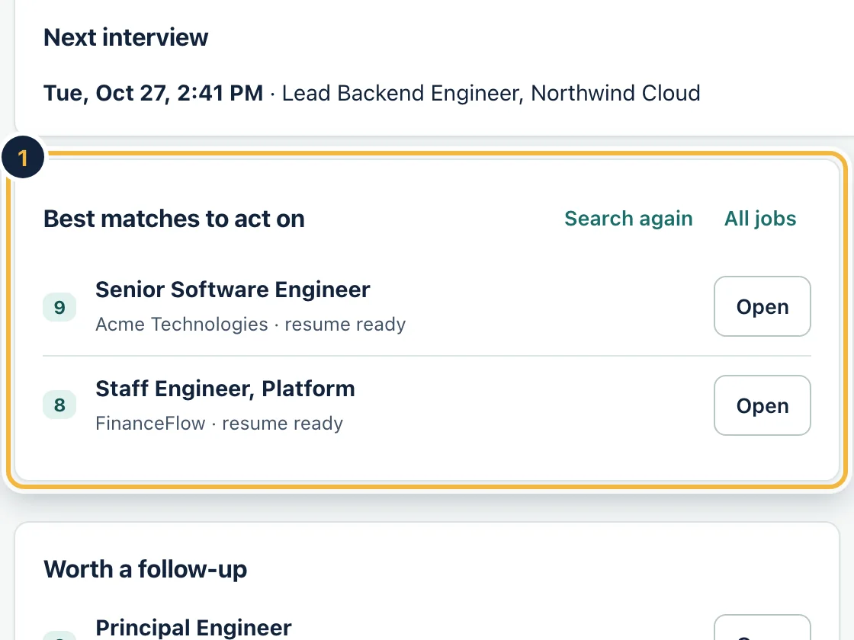This screenshot has height=640, width=854.
Task: Click the Tue, Oct 27, 2:41 PM date
Action: tap(153, 93)
